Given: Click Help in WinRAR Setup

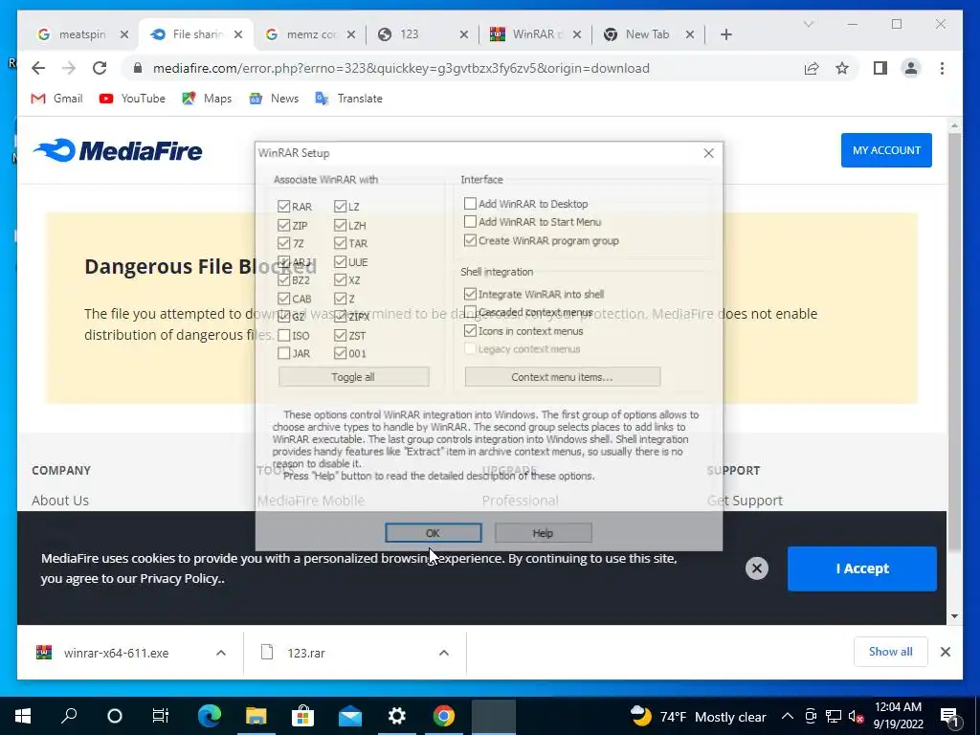Looking at the screenshot, I should click(x=543, y=533).
